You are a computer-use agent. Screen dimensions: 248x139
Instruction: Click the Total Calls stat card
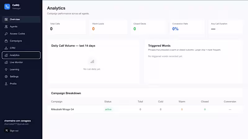pyautogui.click(x=67, y=27)
